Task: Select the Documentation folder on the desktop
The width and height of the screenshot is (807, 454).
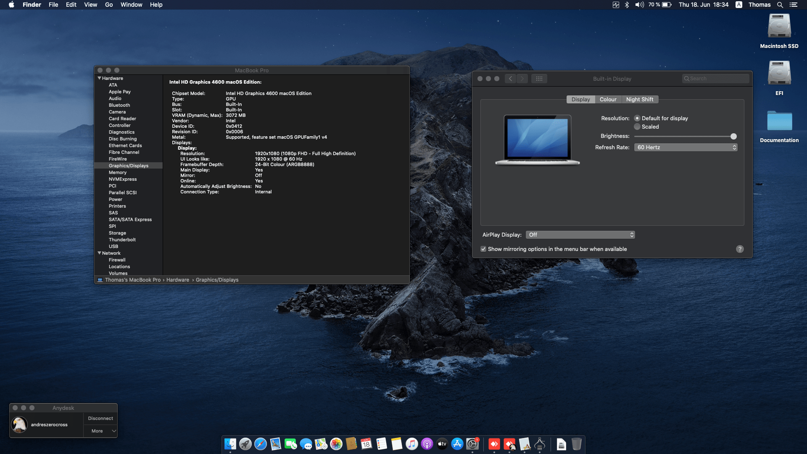Action: tap(779, 126)
